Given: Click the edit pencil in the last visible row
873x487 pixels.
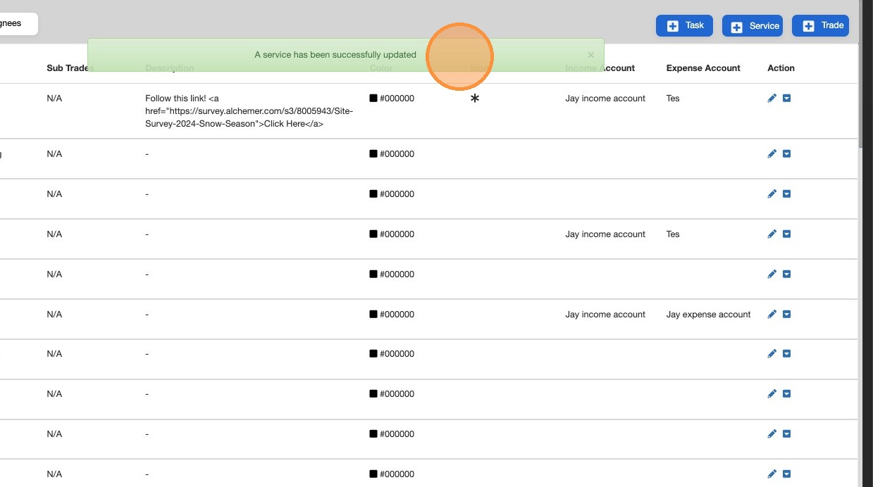Looking at the screenshot, I should (772, 474).
